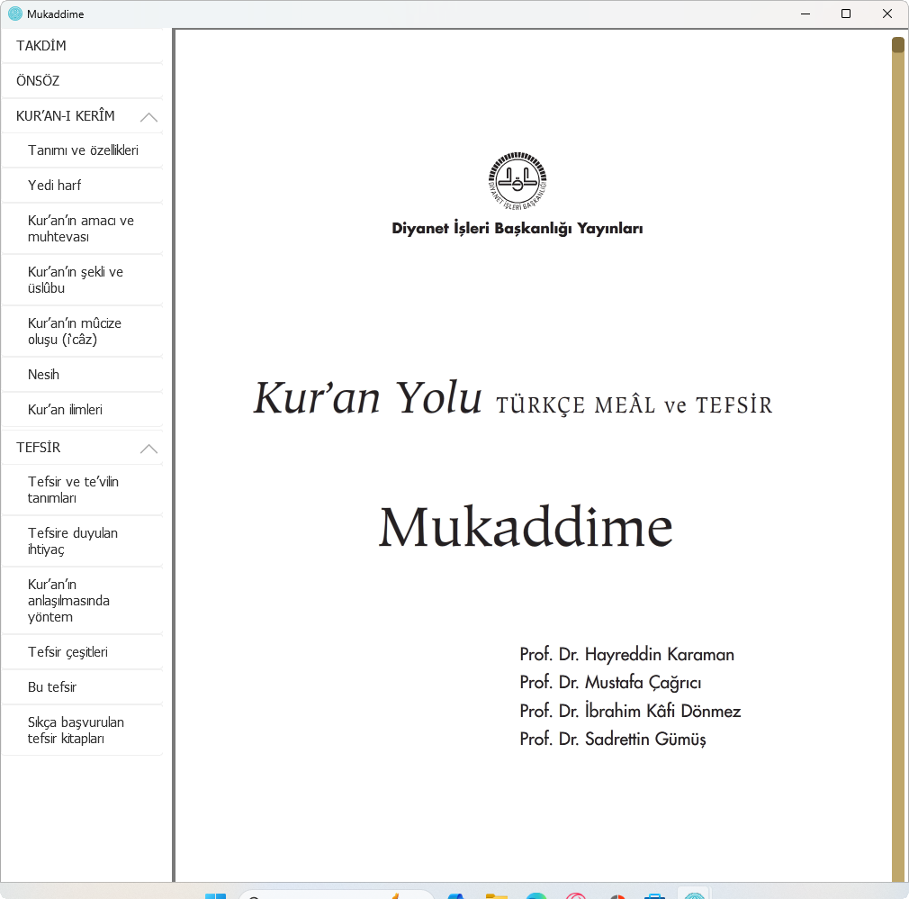Open the 'Bu tefsir' topic
The height and width of the screenshot is (899, 909).
click(x=82, y=687)
